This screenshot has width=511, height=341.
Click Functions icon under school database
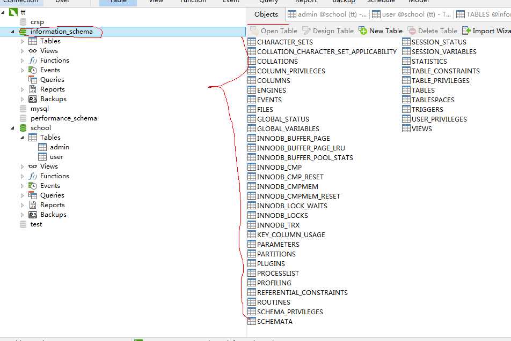(33, 176)
